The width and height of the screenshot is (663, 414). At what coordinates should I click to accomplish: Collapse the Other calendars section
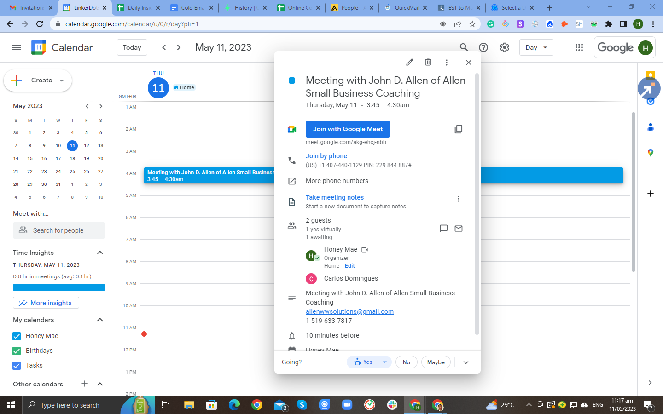(x=100, y=384)
